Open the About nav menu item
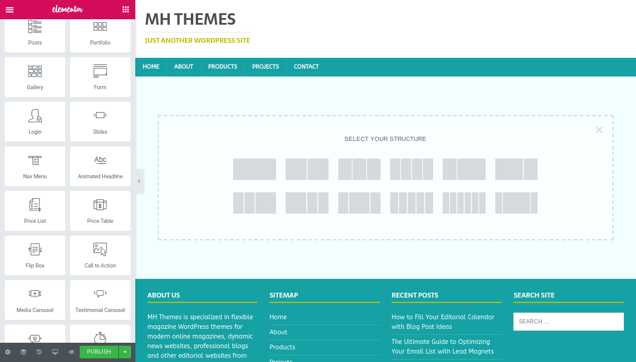 (184, 67)
